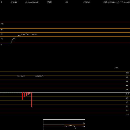Click the MR axis label -60
Viewport: 130px width, 130px height.
coord(127,106)
